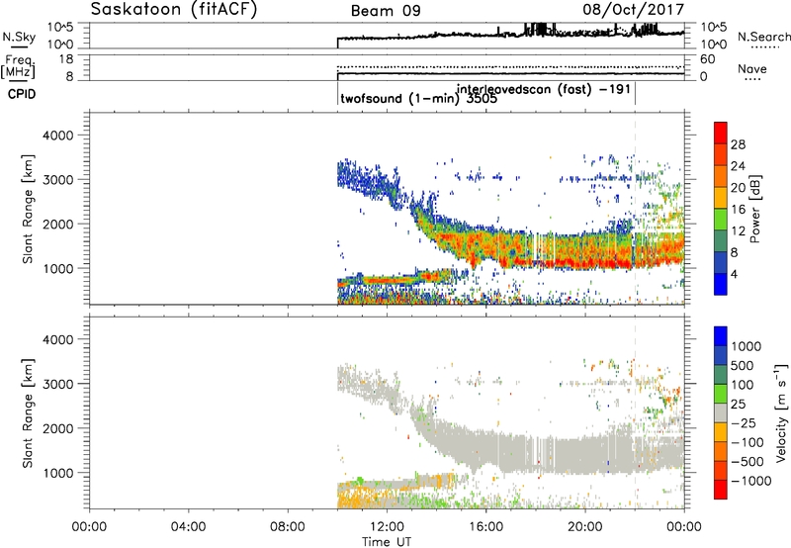
Task: Click the 'Time UT' axis title
Action: (387, 541)
